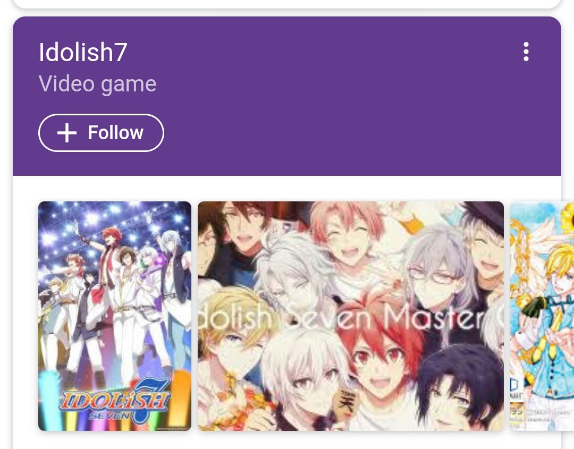Tap the plus icon inside Follow

pyautogui.click(x=67, y=132)
